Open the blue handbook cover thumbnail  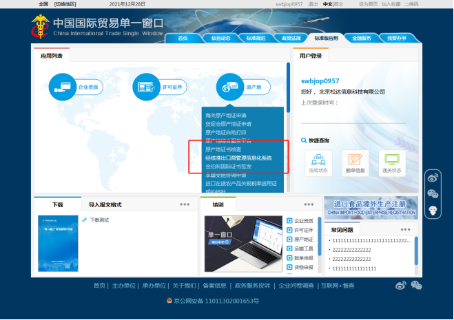pyautogui.click(x=58, y=244)
